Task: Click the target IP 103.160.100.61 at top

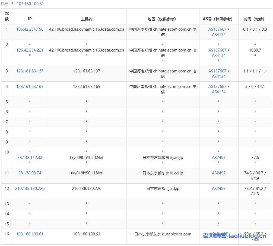Action: coord(30,4)
